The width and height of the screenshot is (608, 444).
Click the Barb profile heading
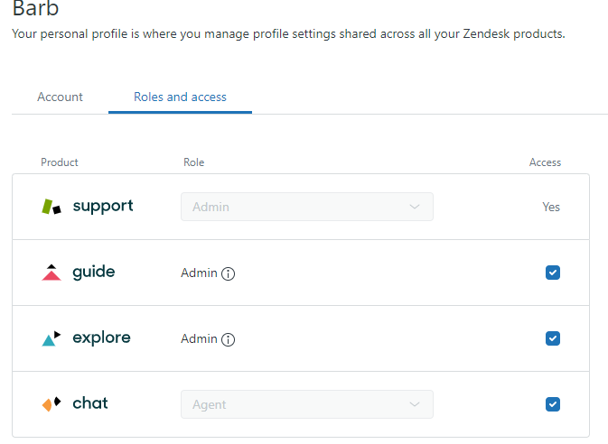(x=35, y=10)
